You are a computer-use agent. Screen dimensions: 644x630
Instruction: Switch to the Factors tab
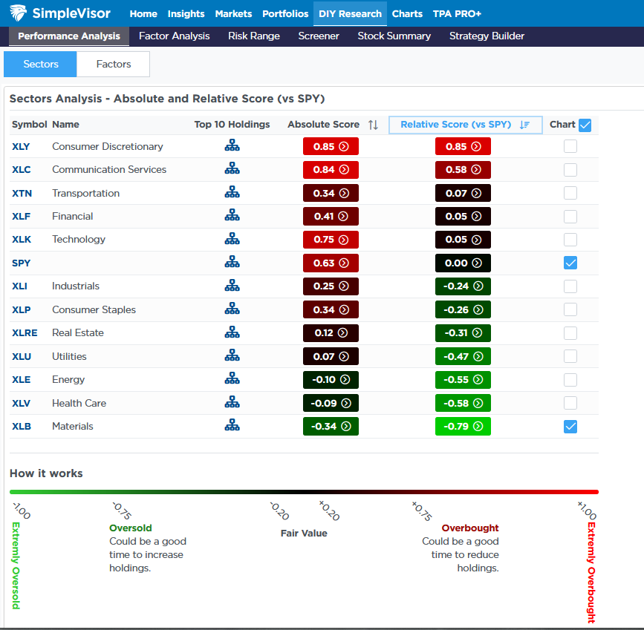click(x=113, y=65)
